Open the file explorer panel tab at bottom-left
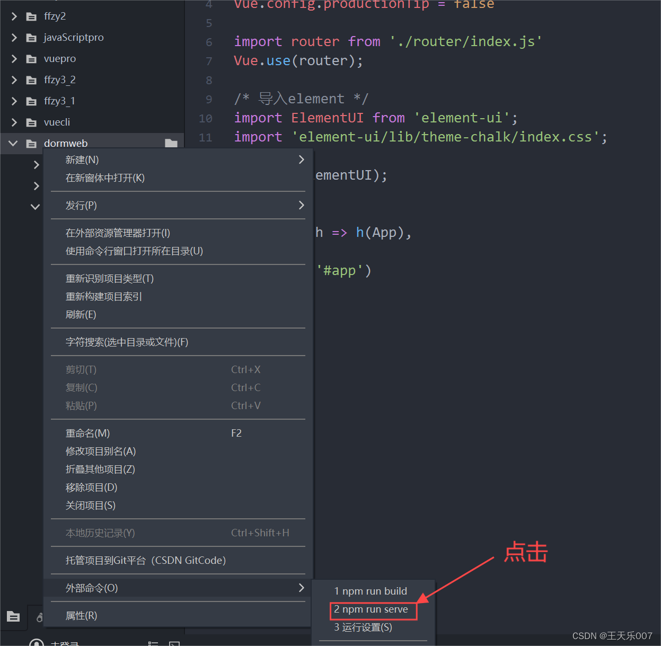Viewport: 661px width, 646px height. 13,617
